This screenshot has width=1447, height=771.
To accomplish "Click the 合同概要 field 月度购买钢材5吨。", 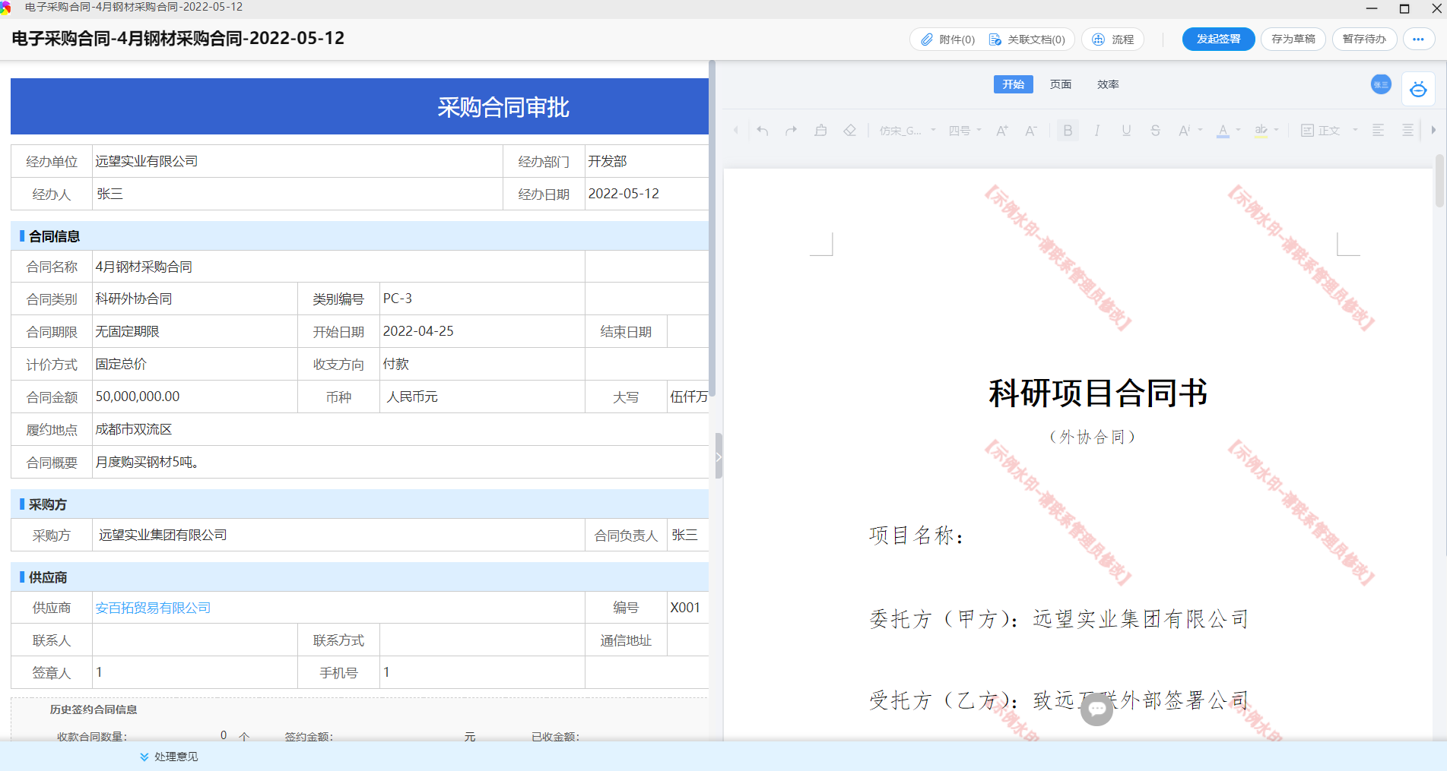I will coord(401,462).
